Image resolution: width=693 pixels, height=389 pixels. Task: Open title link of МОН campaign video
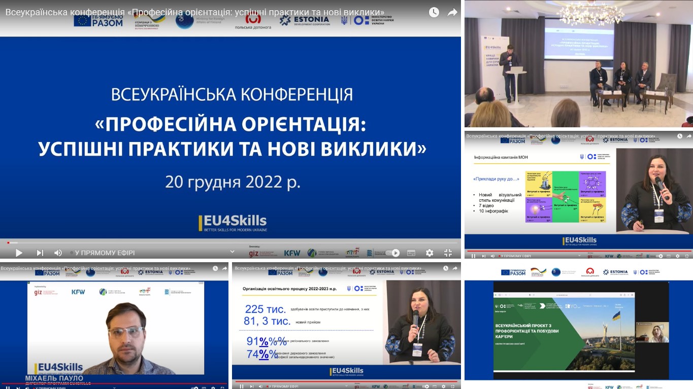tap(560, 136)
